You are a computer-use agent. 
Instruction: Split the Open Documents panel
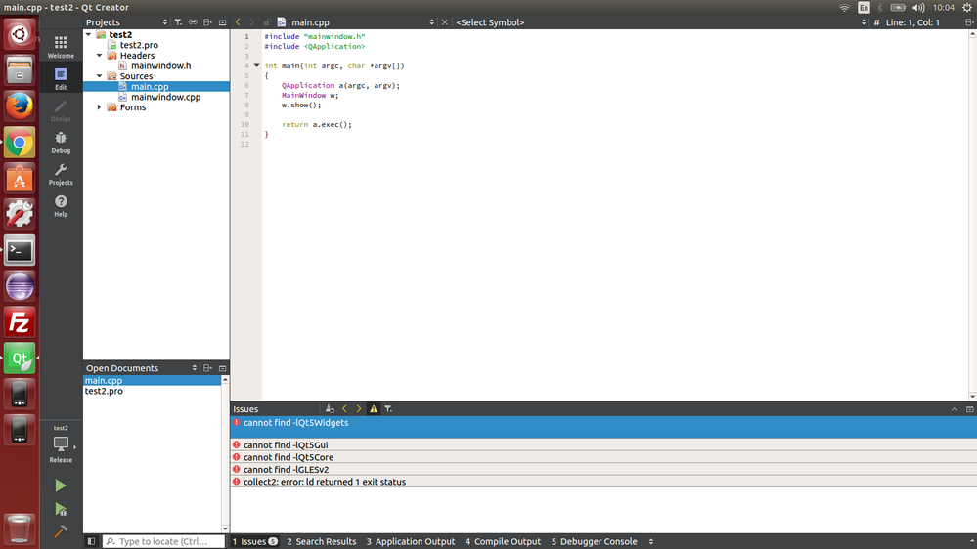[208, 368]
